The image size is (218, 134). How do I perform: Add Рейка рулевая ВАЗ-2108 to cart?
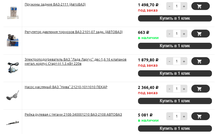point(200,116)
